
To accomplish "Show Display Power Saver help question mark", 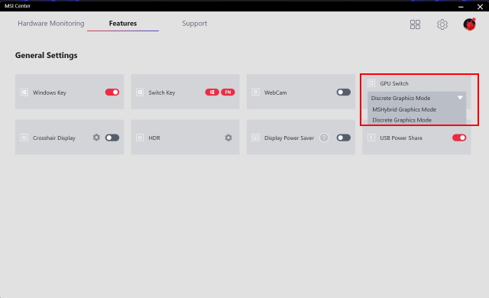I will click(324, 138).
